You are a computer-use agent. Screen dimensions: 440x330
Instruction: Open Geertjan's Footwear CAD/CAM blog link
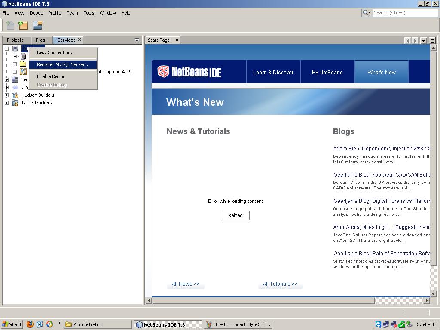[x=382, y=175]
